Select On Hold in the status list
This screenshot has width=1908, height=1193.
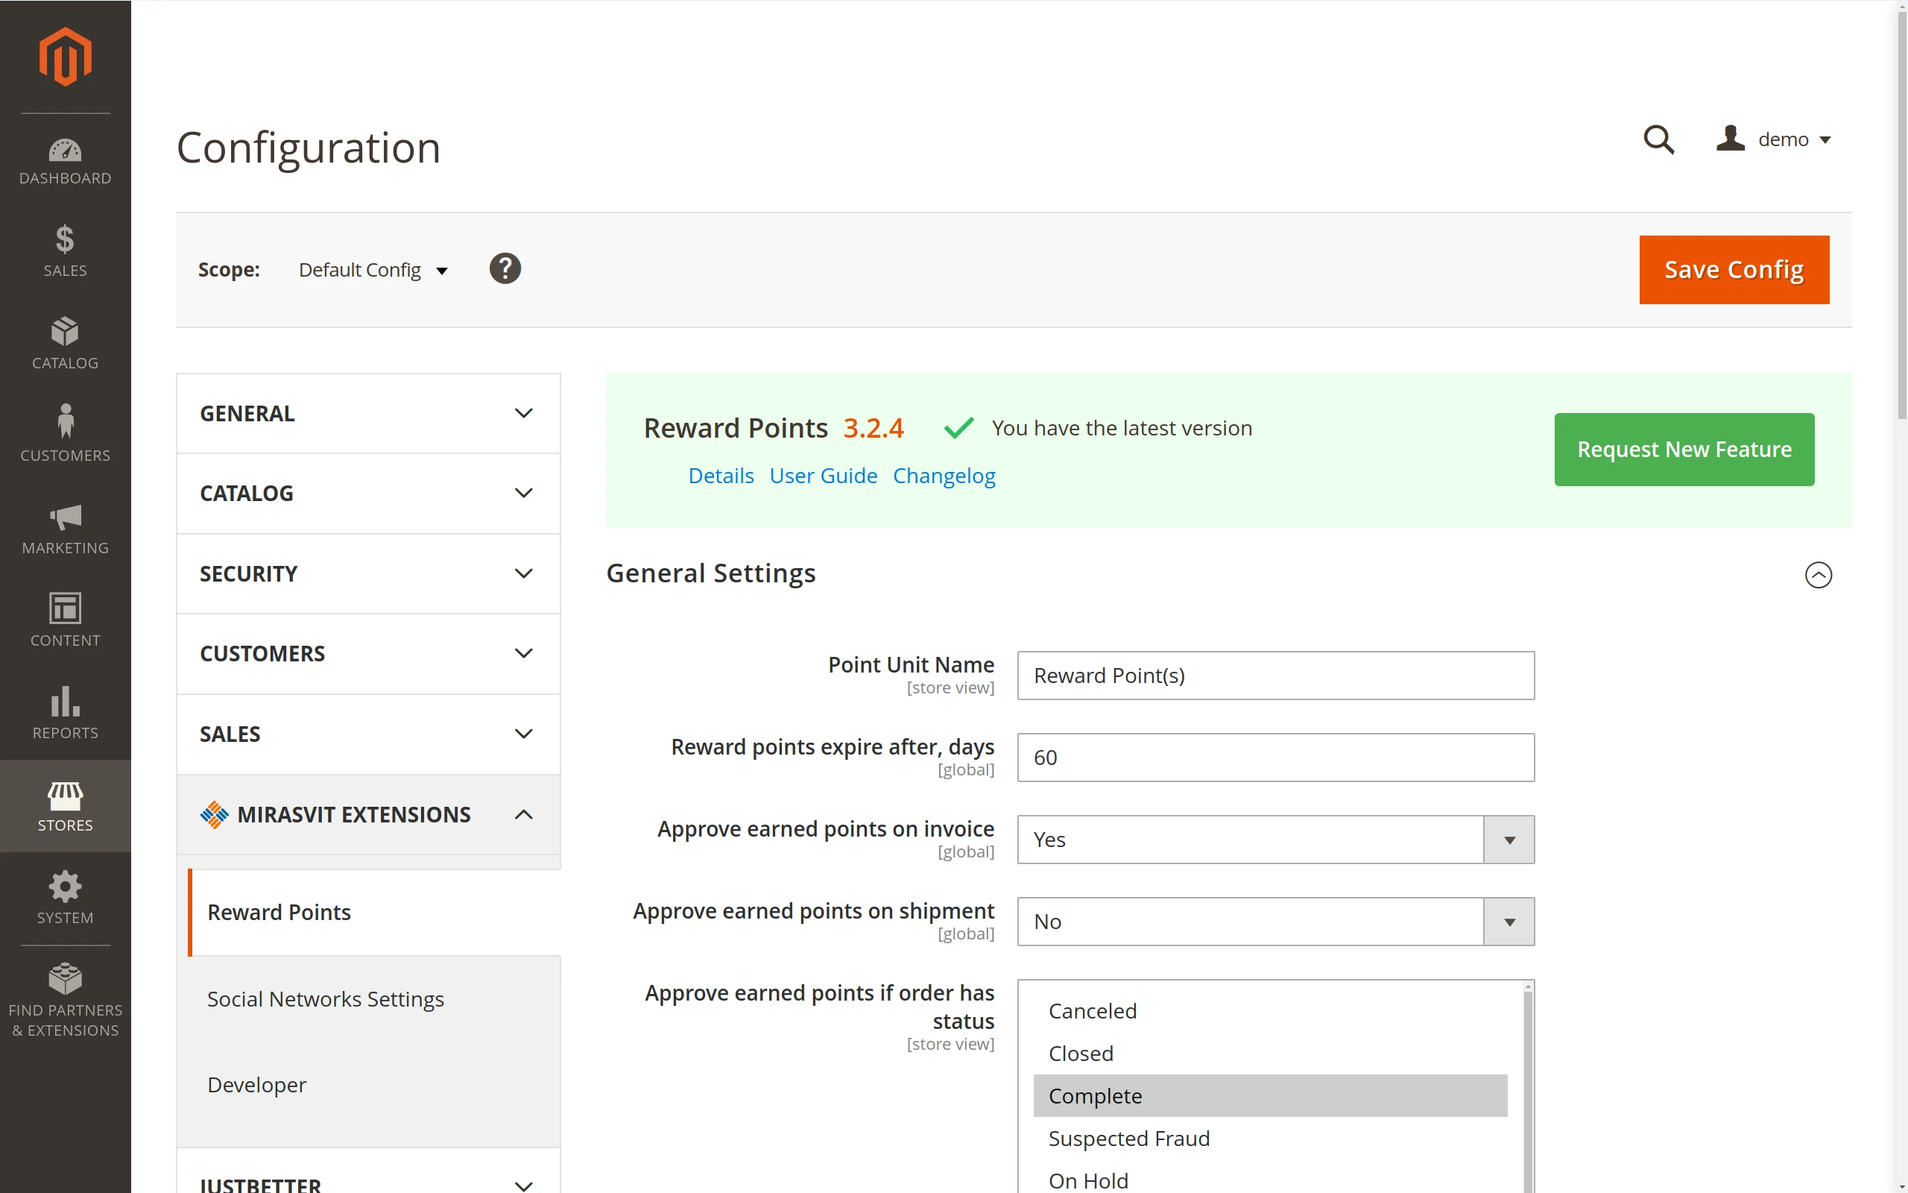pos(1088,1179)
